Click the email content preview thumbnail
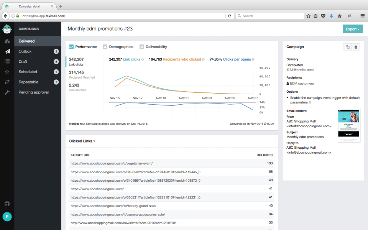This screenshot has width=368, height=230. coord(348,126)
